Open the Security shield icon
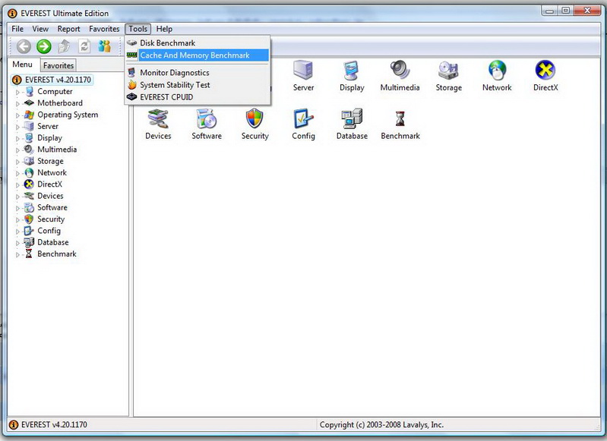This screenshot has height=441, width=607. pyautogui.click(x=254, y=119)
